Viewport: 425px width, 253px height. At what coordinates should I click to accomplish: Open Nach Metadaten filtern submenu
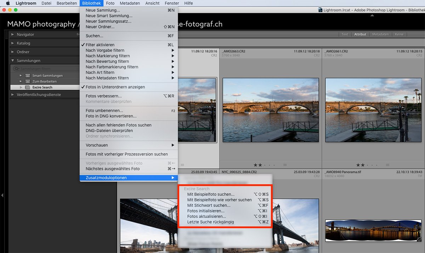point(129,78)
